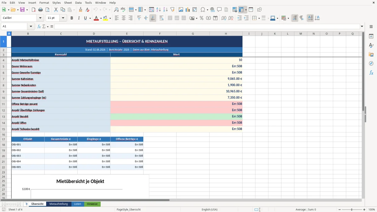This screenshot has height=212, width=377.
Task: Click the Sort Ascending icon
Action: [x=159, y=10]
